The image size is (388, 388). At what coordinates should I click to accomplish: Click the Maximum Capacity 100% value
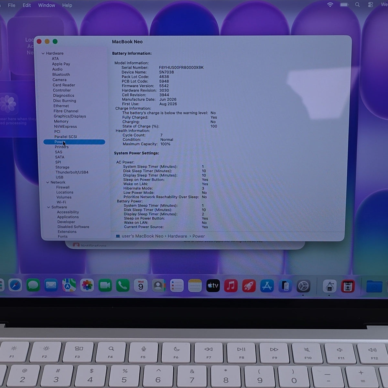tap(165, 144)
